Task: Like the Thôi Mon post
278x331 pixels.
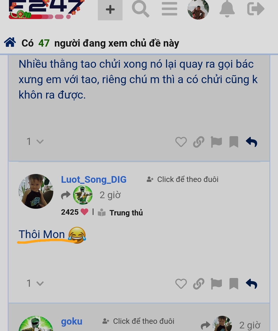Action: tap(181, 284)
